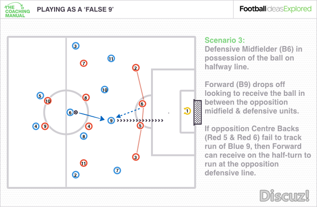Click the yellow goalkeeper 1 marker

[x=187, y=111]
